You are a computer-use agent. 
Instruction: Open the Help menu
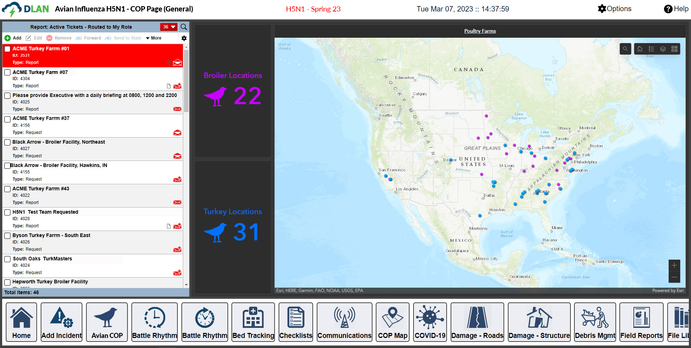pos(676,9)
